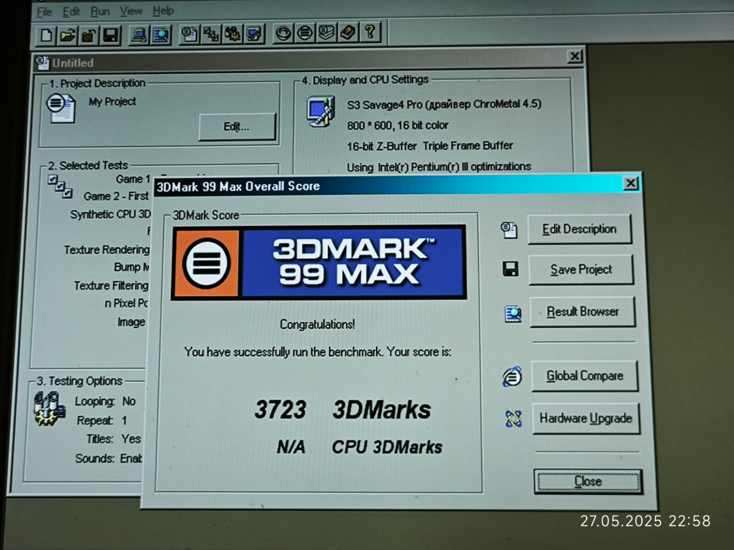Click the Texture Rendering test entry
This screenshot has width=734, height=550.
[x=107, y=250]
